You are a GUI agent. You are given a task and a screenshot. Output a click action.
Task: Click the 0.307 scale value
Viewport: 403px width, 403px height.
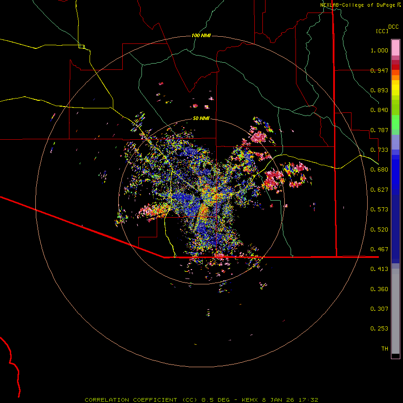click(x=379, y=309)
